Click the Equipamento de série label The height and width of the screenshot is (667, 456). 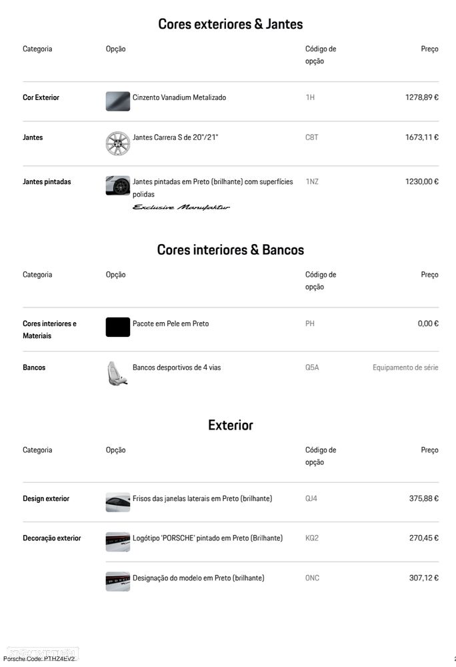(405, 368)
